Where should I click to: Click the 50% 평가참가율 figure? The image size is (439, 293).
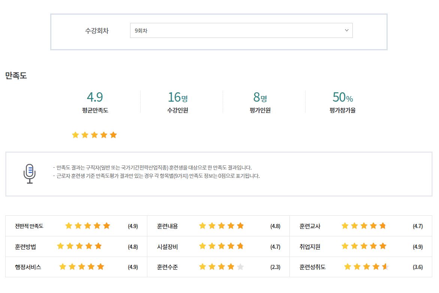click(x=343, y=97)
